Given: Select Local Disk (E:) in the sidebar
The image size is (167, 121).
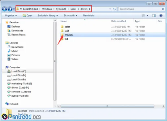Looking at the screenshot, I should (x=18, y=80).
